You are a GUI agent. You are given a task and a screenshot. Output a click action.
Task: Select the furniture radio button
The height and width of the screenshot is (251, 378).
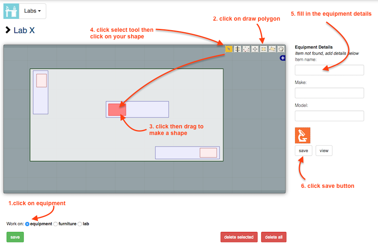click(x=56, y=224)
